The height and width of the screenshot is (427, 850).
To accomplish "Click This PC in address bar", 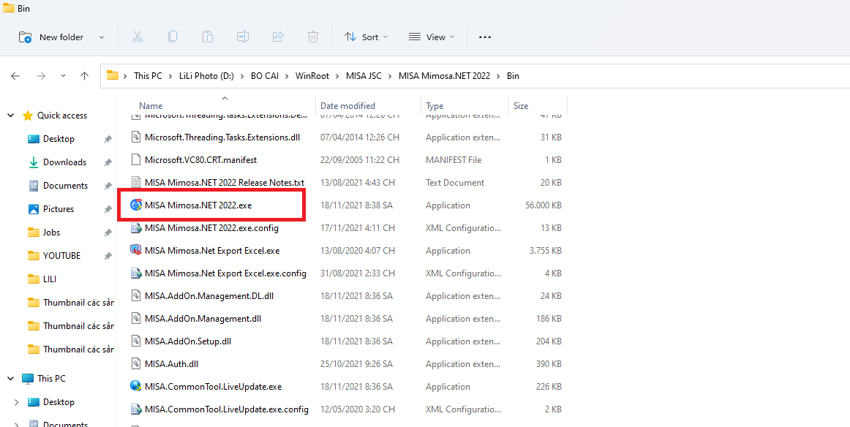I will pos(148,76).
